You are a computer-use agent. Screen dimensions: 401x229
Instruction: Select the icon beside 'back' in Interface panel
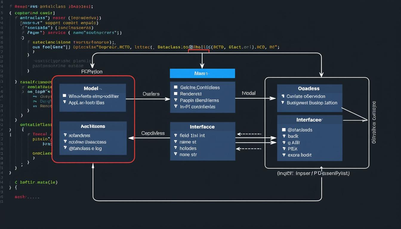tap(284, 137)
